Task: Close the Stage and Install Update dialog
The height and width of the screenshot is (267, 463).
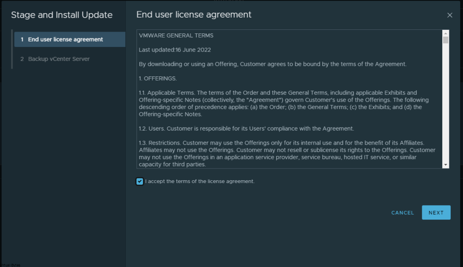Action: tap(449, 15)
